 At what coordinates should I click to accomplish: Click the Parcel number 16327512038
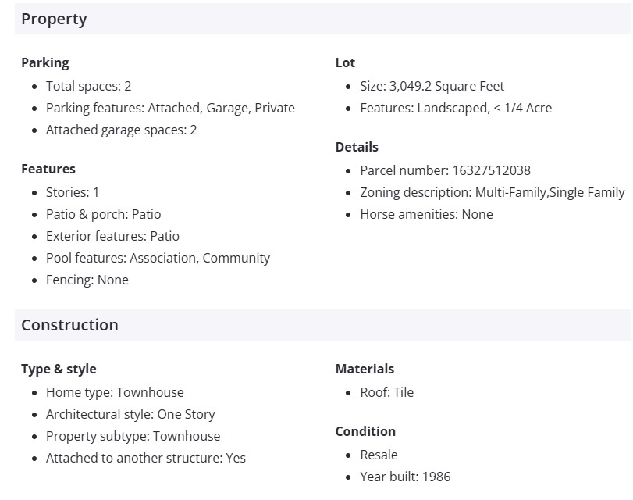[x=445, y=170]
